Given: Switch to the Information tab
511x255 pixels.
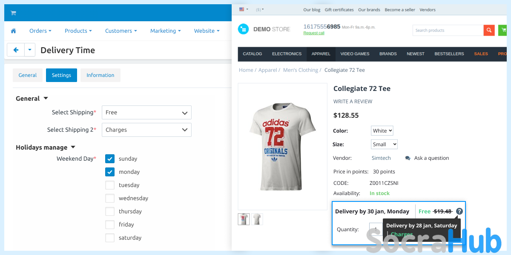Looking at the screenshot, I should point(100,75).
